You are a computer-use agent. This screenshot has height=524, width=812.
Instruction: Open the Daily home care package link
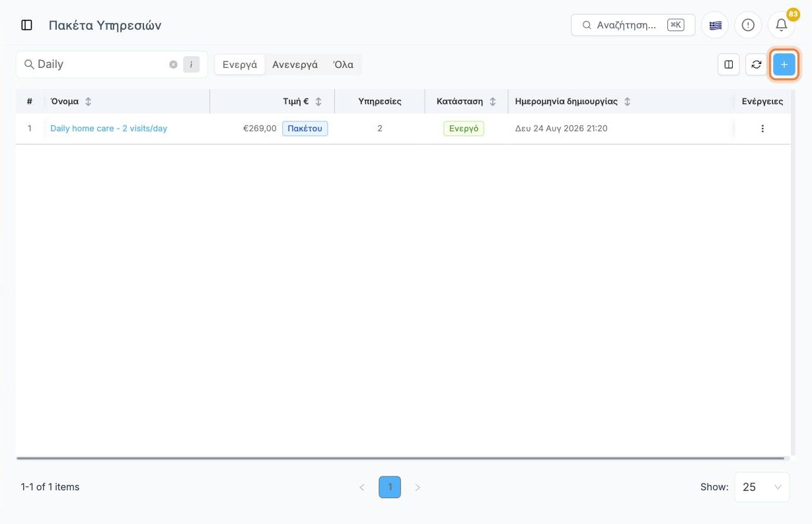pos(109,129)
